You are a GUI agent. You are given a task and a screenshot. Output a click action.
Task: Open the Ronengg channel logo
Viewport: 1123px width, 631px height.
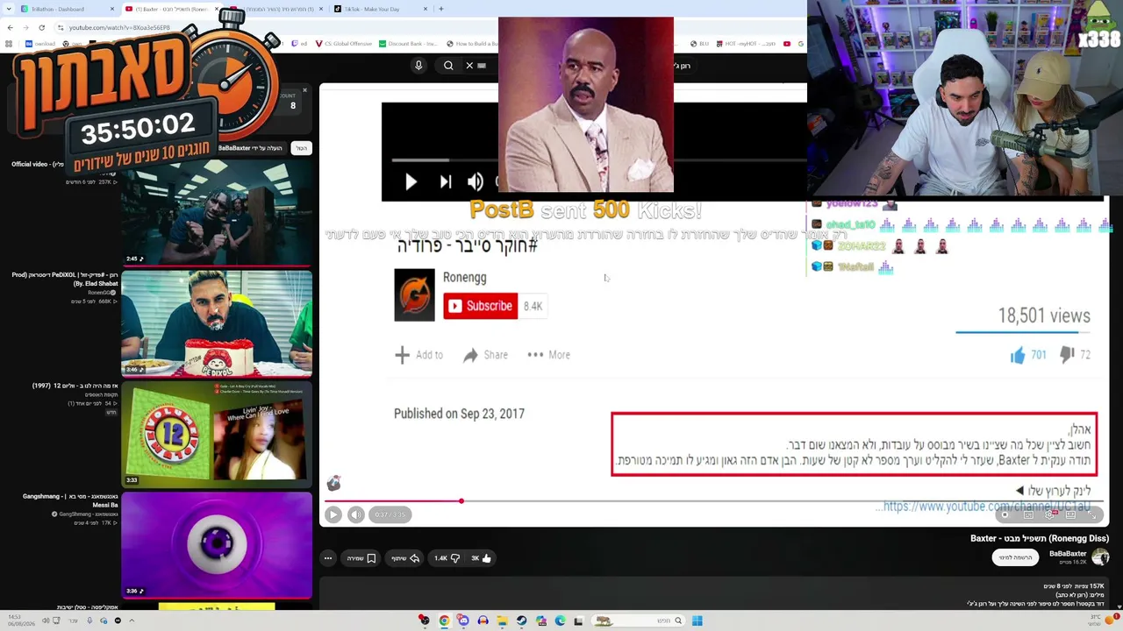pos(414,294)
